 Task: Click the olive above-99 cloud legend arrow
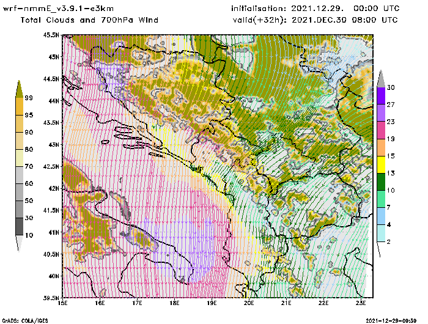pos(19,89)
